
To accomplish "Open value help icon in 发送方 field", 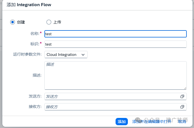I will (x=182, y=96).
